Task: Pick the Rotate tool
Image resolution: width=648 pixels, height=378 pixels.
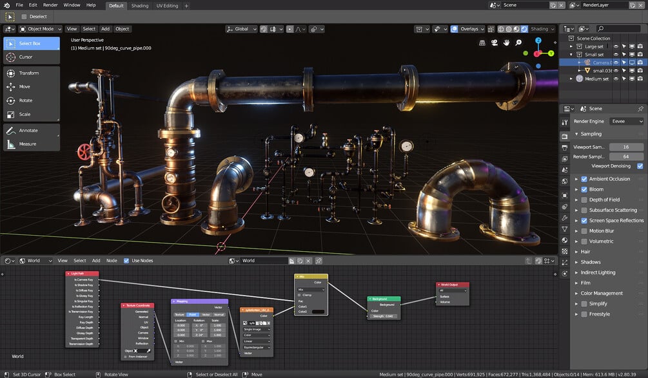Action: [32, 100]
